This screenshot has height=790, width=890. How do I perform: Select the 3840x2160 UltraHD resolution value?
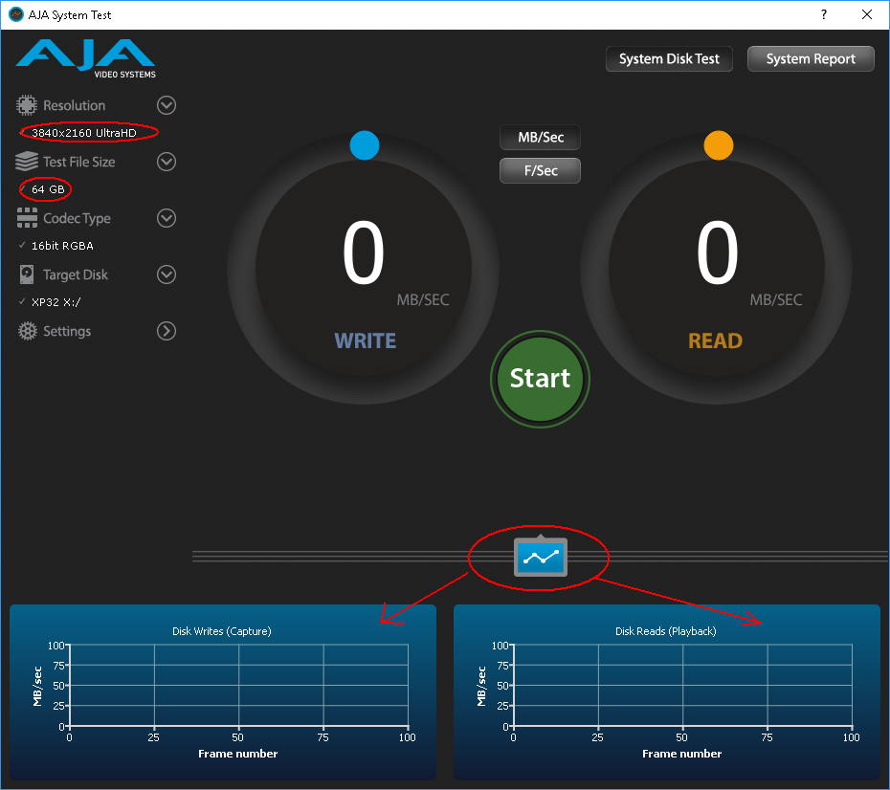click(x=84, y=133)
